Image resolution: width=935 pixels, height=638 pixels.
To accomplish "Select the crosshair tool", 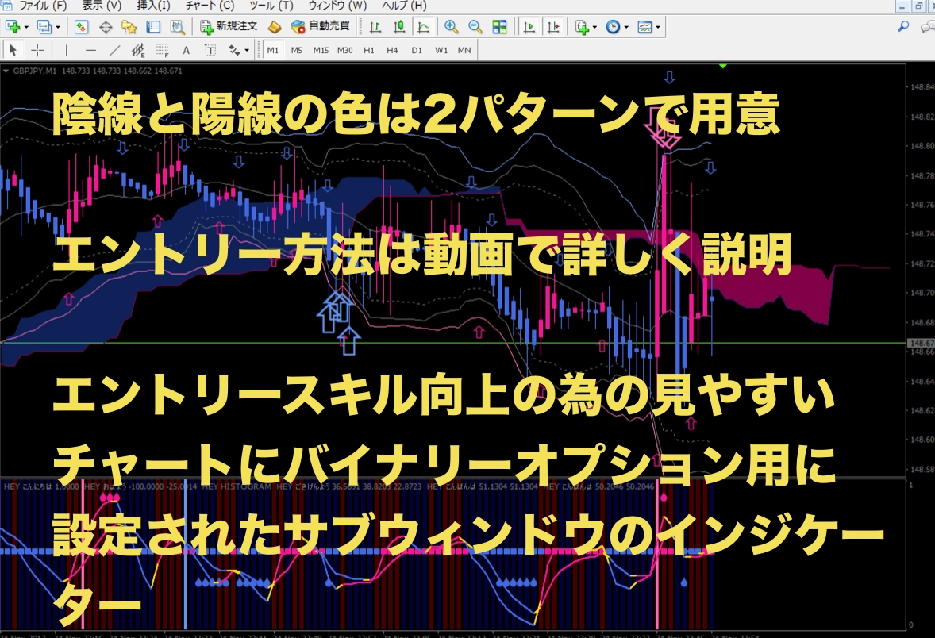I will (x=37, y=50).
